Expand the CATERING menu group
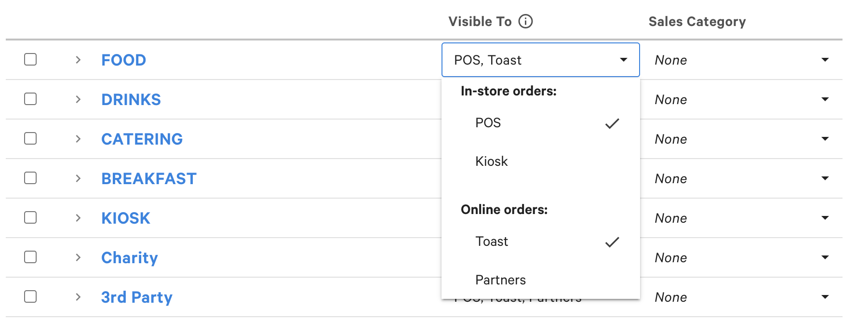Image resolution: width=856 pixels, height=322 pixels. pos(77,139)
